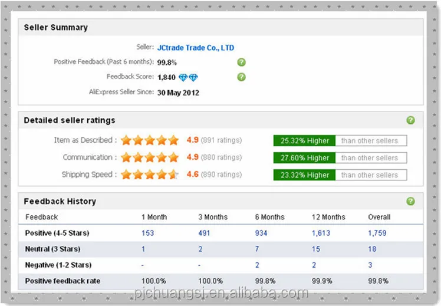The width and height of the screenshot is (441, 306).
Task: Open the 3 overall negative feedback
Action: (370, 265)
